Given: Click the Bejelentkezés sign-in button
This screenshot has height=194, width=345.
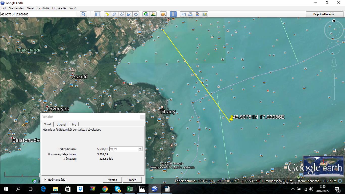Looking at the screenshot, I should point(323,14).
